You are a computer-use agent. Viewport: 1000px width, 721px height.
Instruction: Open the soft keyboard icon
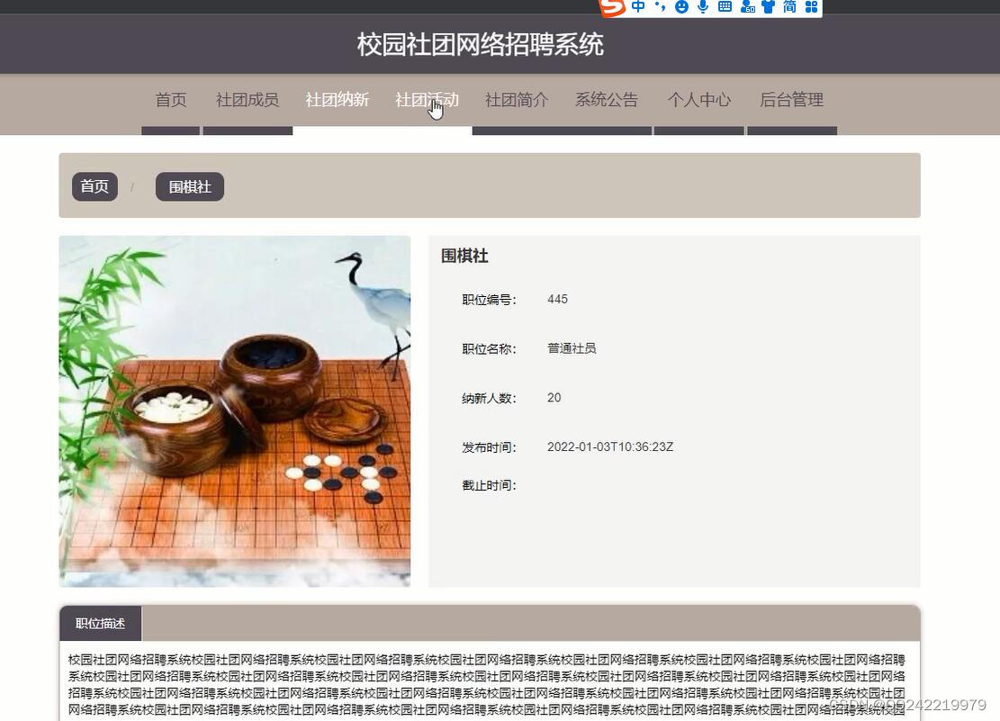(725, 8)
